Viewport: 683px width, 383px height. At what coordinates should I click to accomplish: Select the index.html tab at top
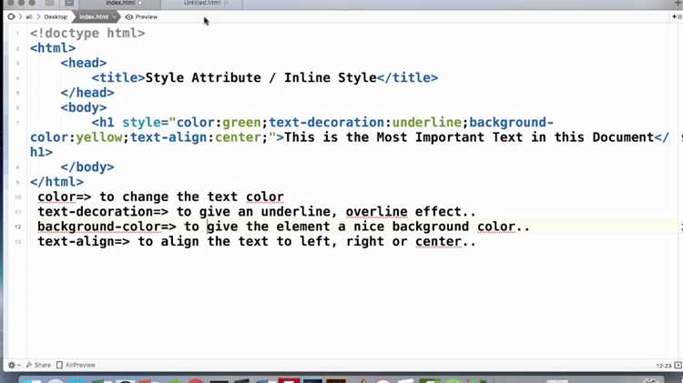pos(120,3)
